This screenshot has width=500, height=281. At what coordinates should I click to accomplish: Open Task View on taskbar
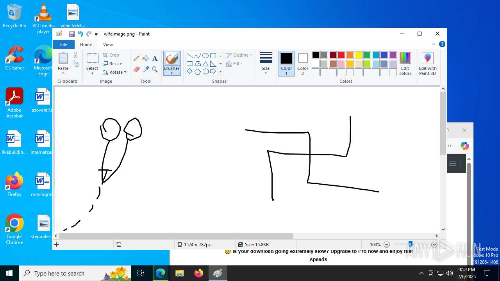(x=141, y=273)
